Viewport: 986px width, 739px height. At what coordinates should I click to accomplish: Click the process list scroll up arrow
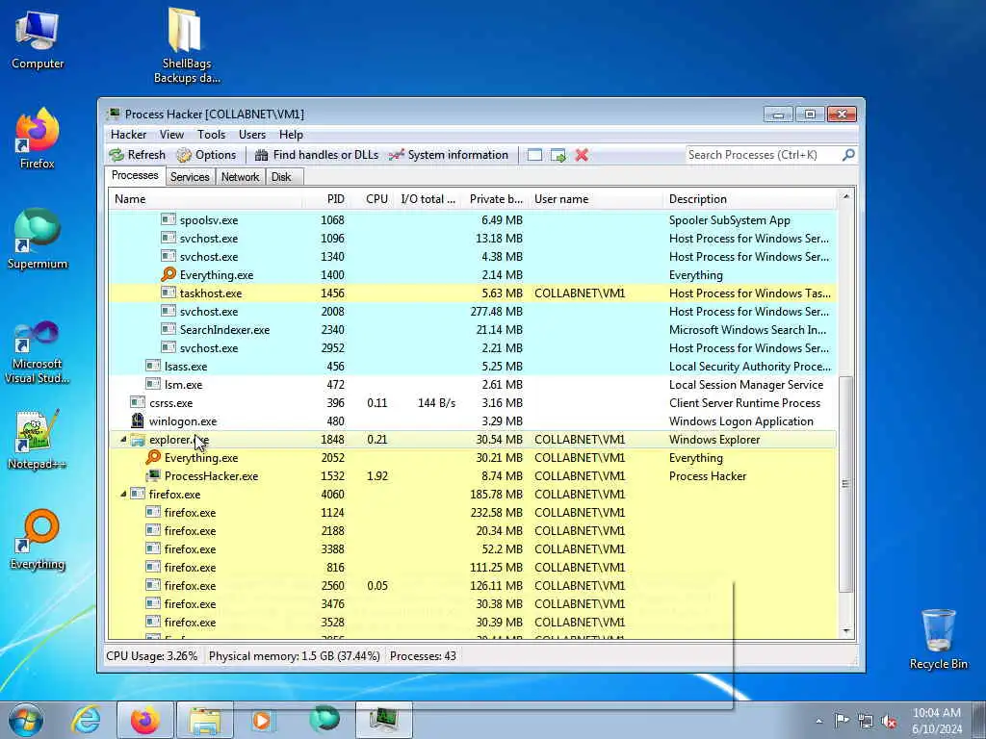846,196
